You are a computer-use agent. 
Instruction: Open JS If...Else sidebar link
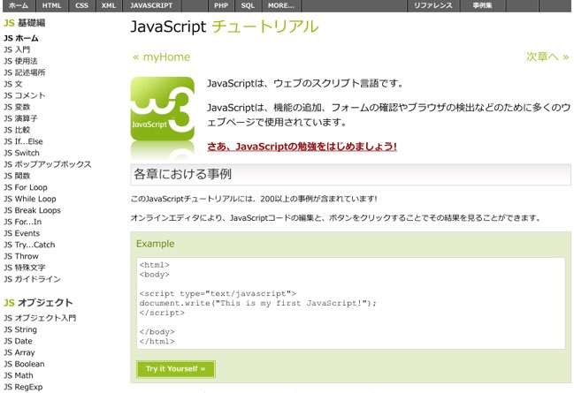pyautogui.click(x=23, y=141)
